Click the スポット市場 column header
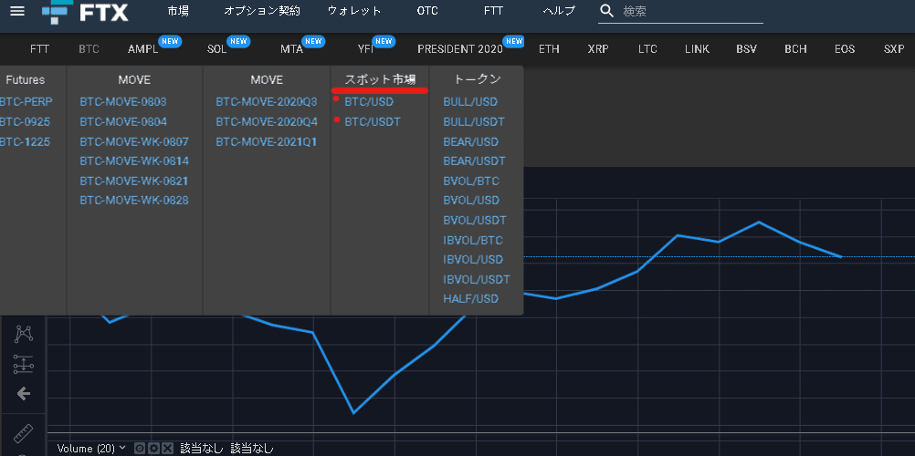 pos(380,79)
